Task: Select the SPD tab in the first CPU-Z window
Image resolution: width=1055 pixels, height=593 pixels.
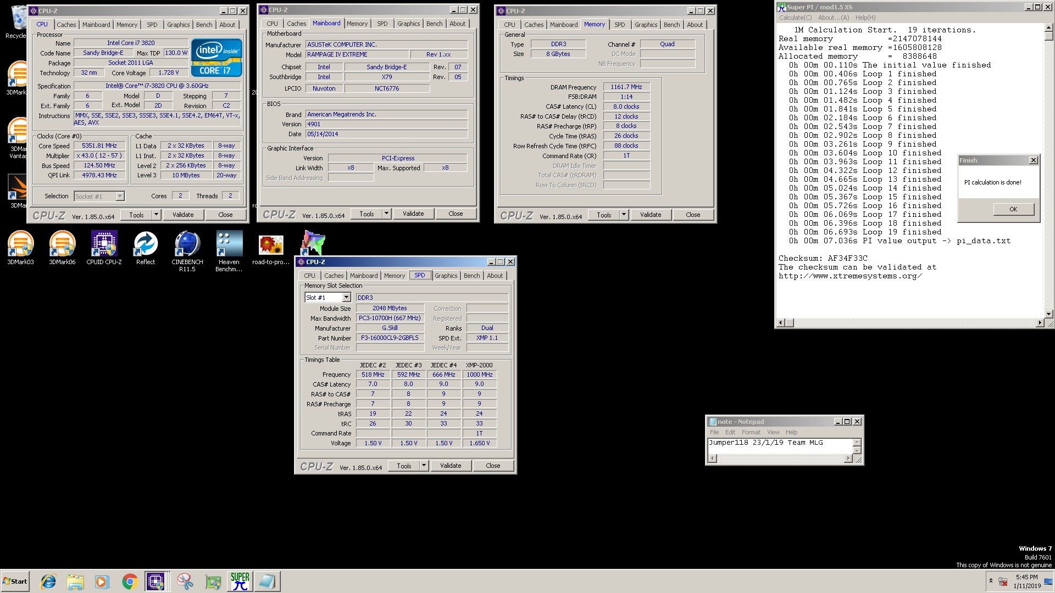Action: 152,25
